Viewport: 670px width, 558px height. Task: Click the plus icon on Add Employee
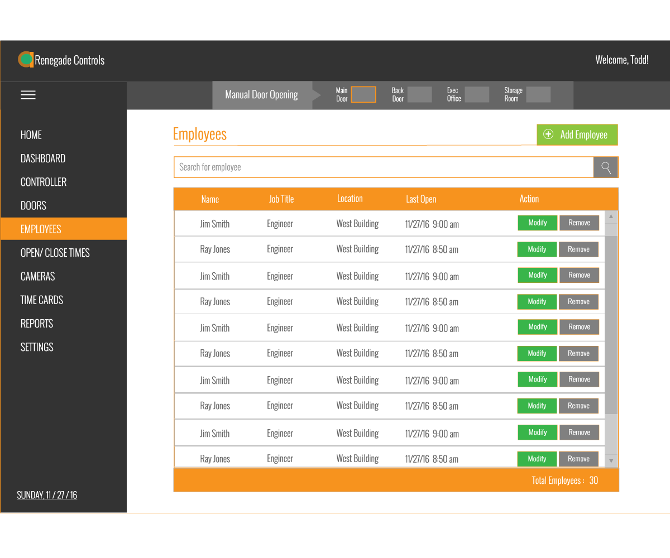click(548, 134)
